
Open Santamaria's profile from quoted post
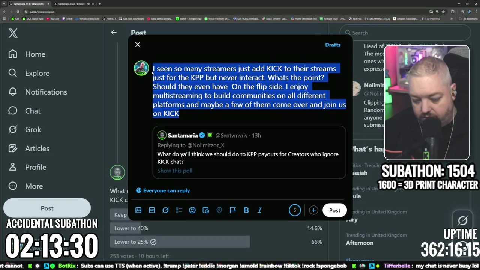(x=183, y=135)
